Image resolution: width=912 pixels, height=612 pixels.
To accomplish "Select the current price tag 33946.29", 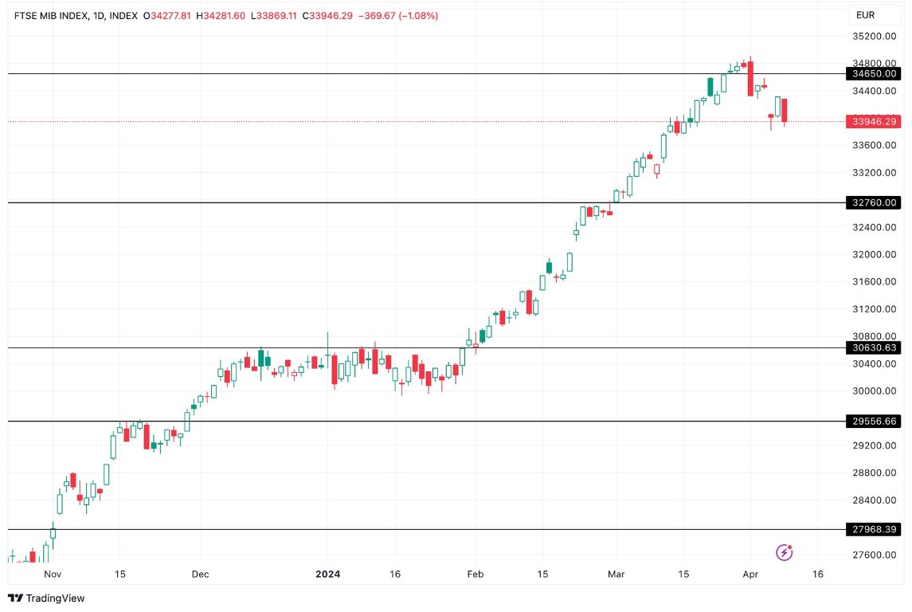I will pos(873,122).
